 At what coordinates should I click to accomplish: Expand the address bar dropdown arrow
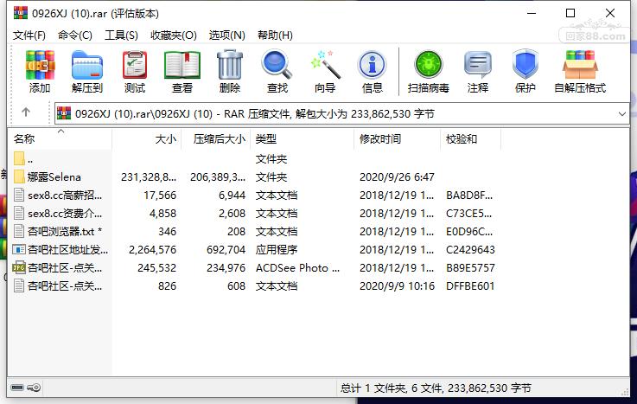622,114
